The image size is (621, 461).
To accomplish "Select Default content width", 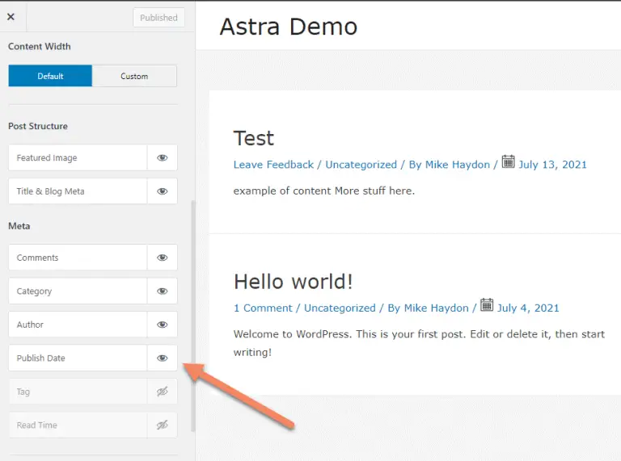I will point(50,76).
